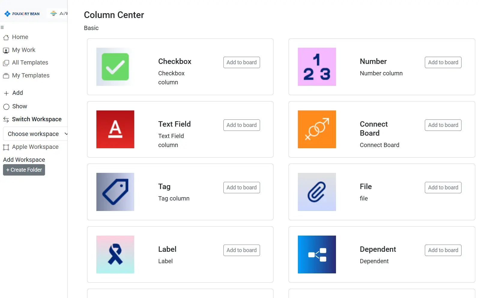Select the Show radio option
The image size is (481, 298).
coord(6,107)
